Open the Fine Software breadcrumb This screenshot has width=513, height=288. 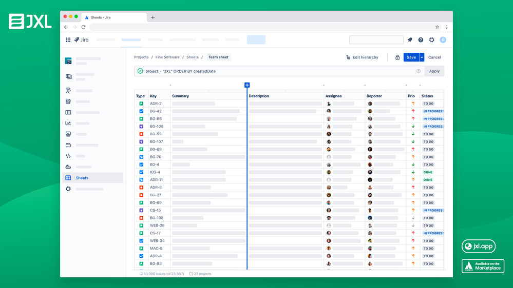click(167, 57)
